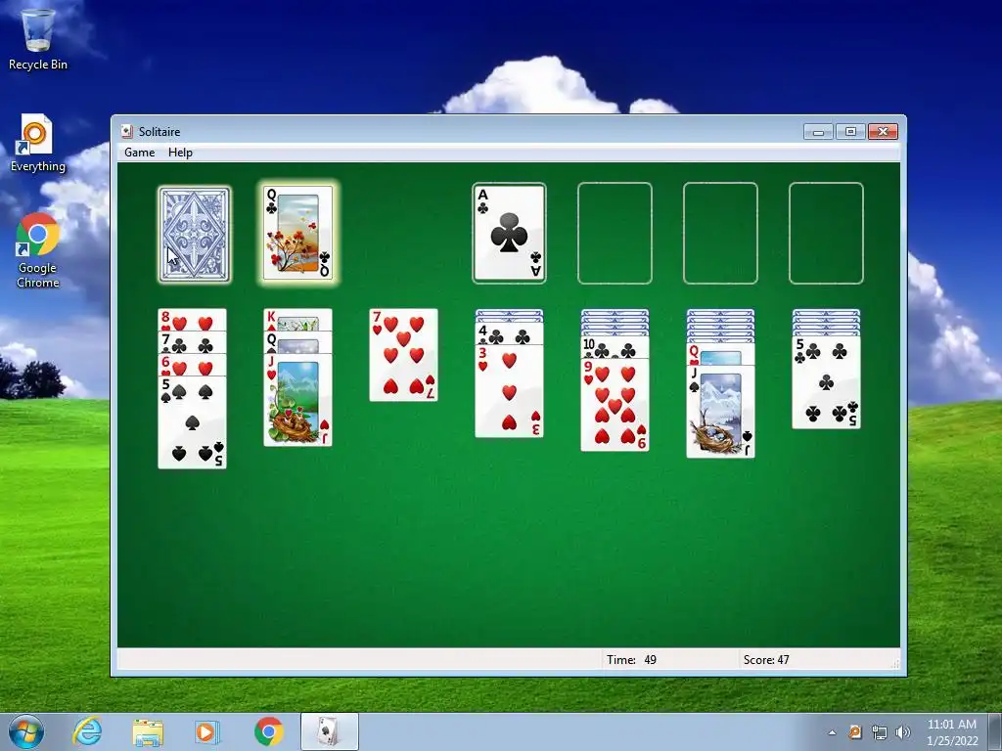Select the 7 of clubs in first column

pos(193,342)
